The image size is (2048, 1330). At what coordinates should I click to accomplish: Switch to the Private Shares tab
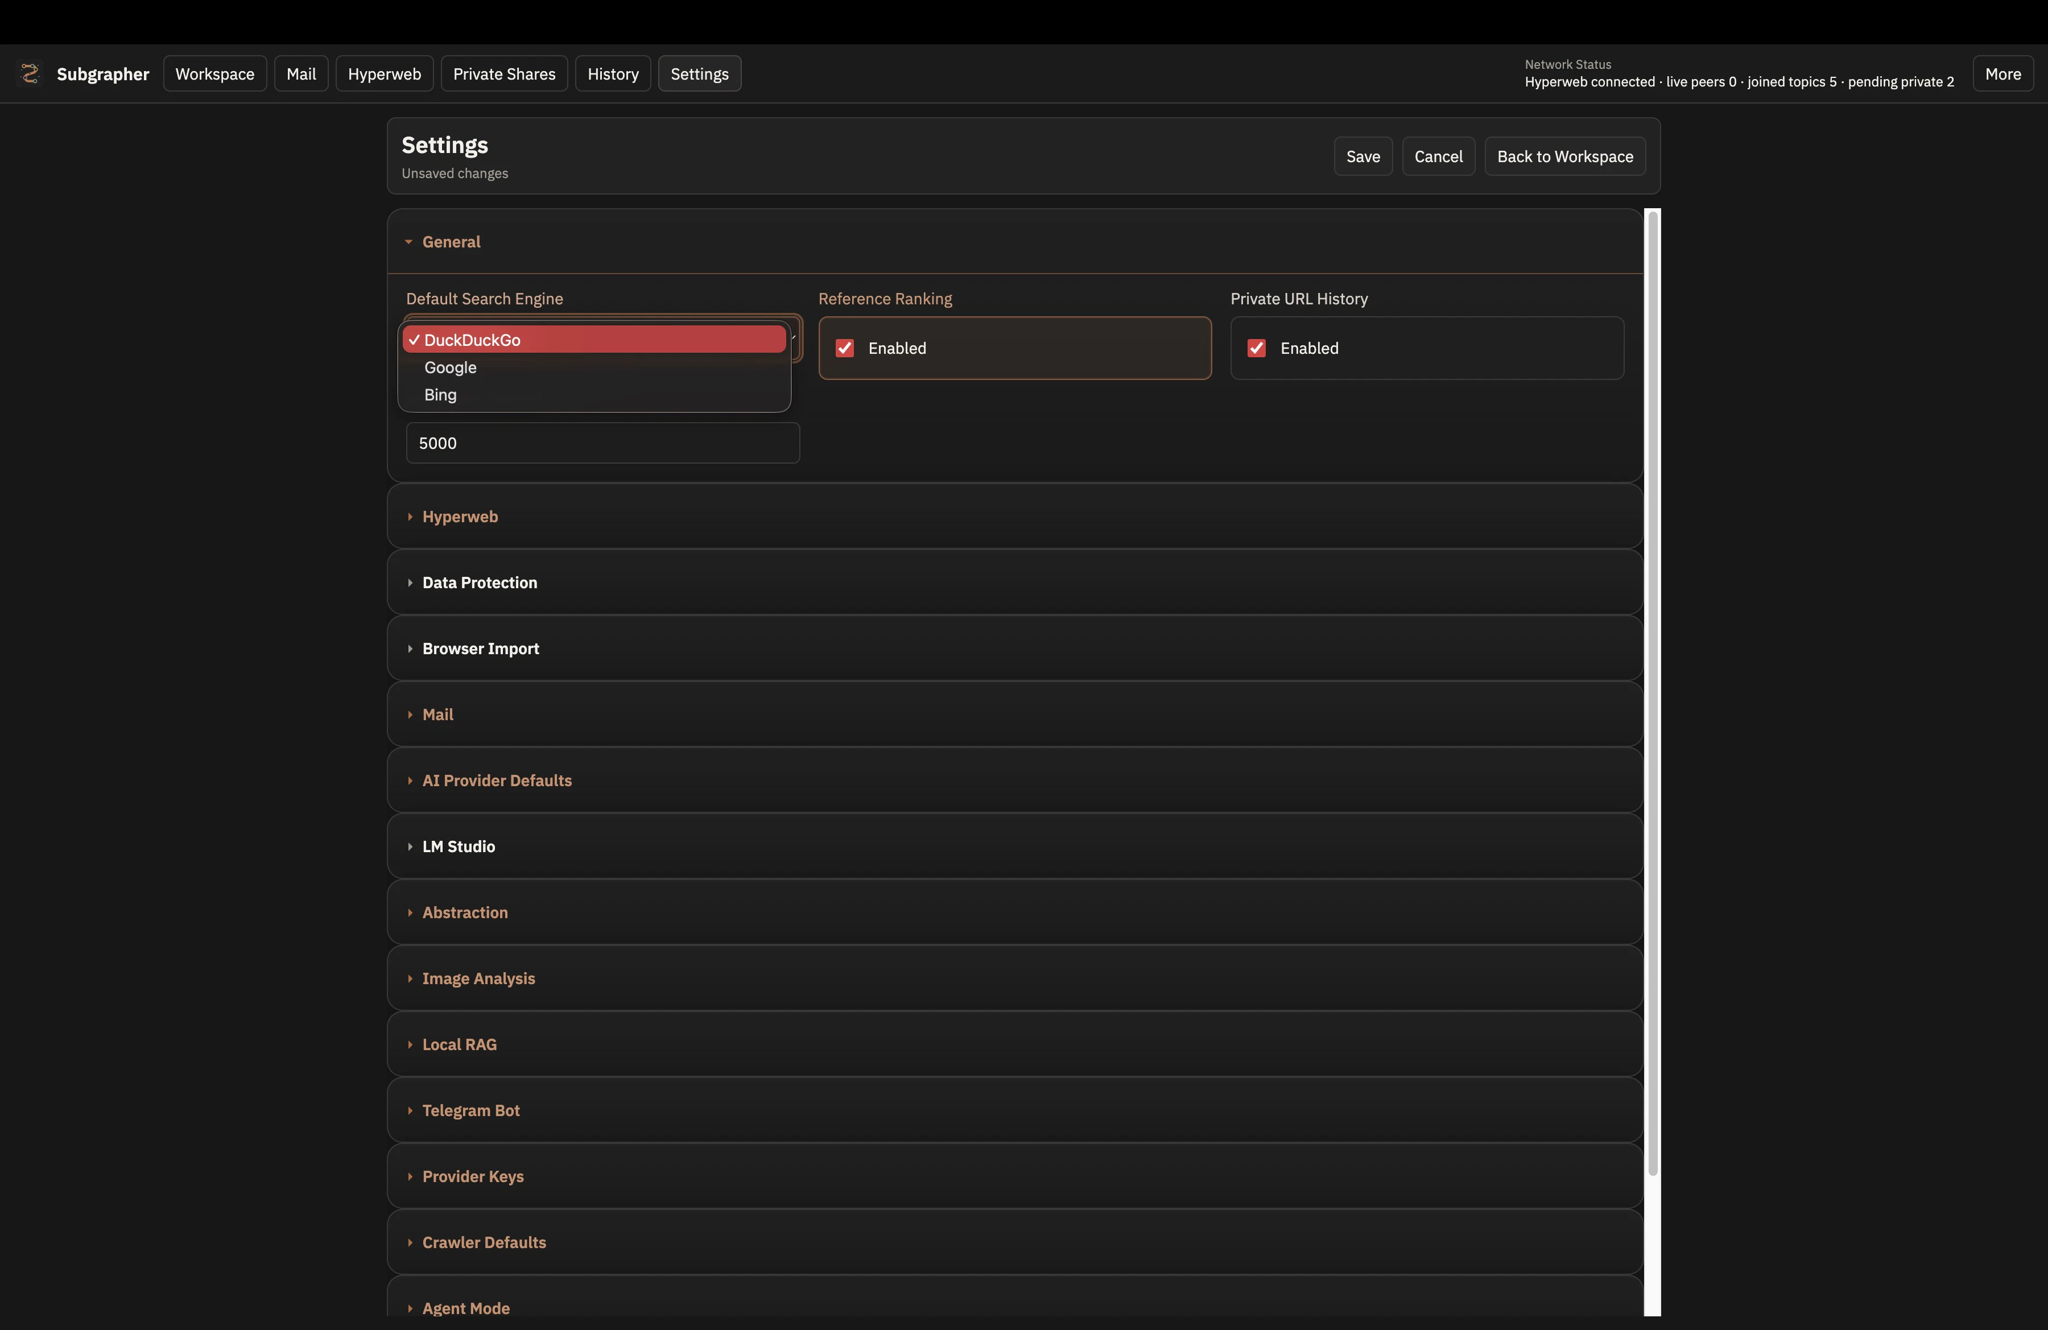504,74
